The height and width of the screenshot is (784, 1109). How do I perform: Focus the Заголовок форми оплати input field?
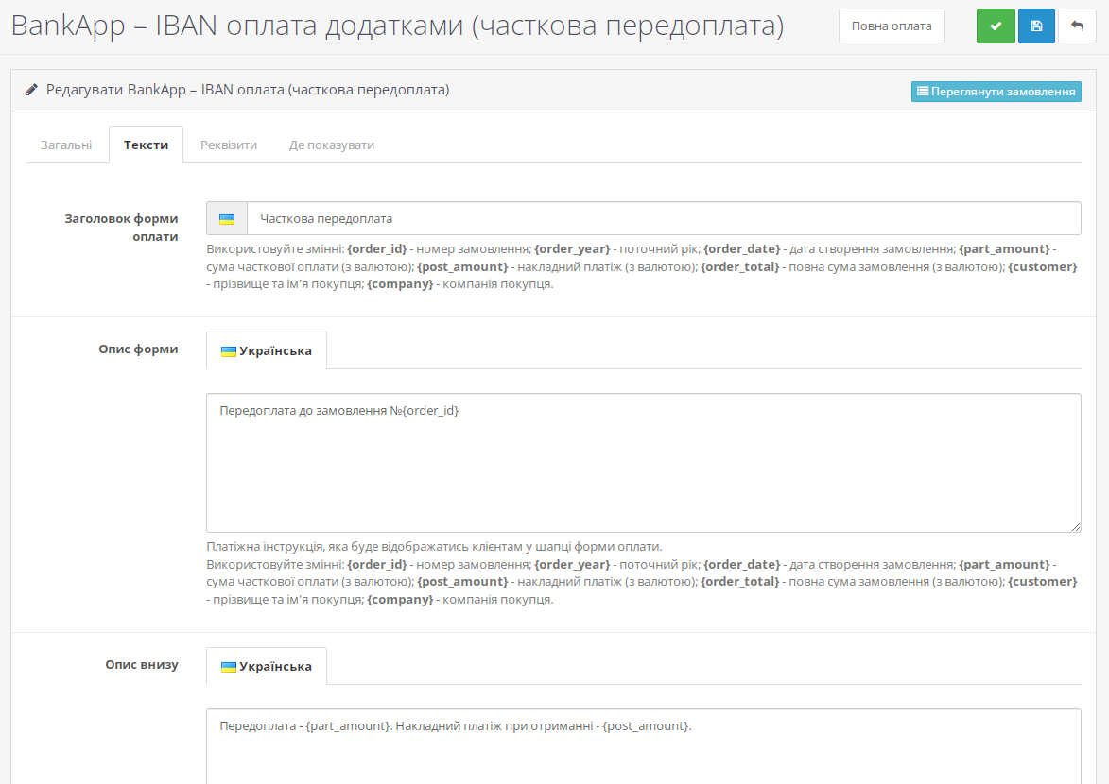coord(663,218)
